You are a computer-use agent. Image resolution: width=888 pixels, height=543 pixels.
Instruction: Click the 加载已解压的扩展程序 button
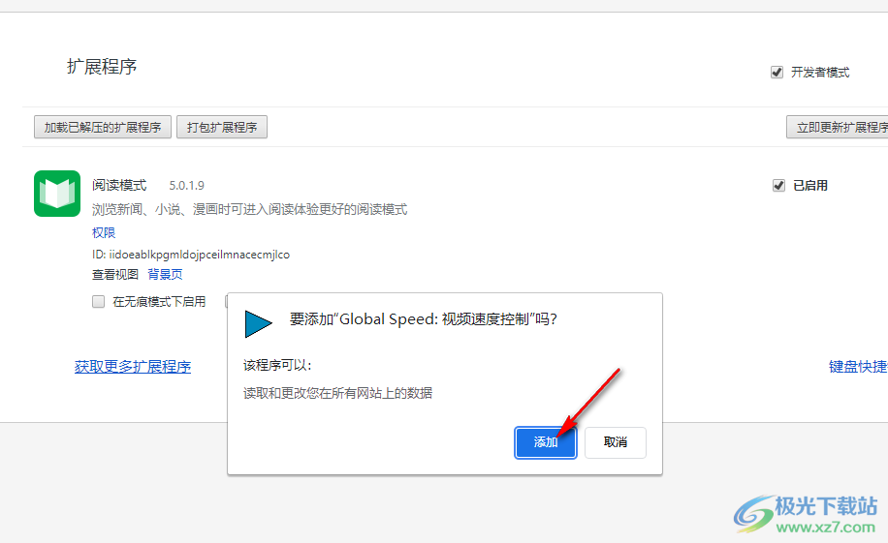click(103, 127)
